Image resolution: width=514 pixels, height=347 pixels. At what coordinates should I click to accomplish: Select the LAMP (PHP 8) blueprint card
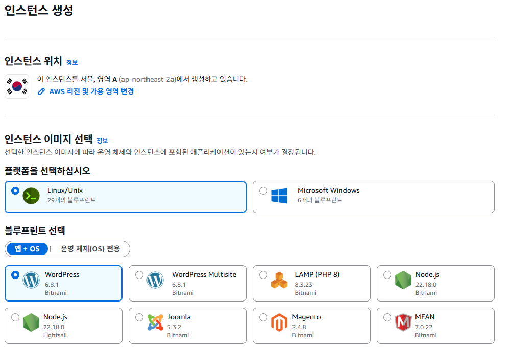[x=311, y=283]
